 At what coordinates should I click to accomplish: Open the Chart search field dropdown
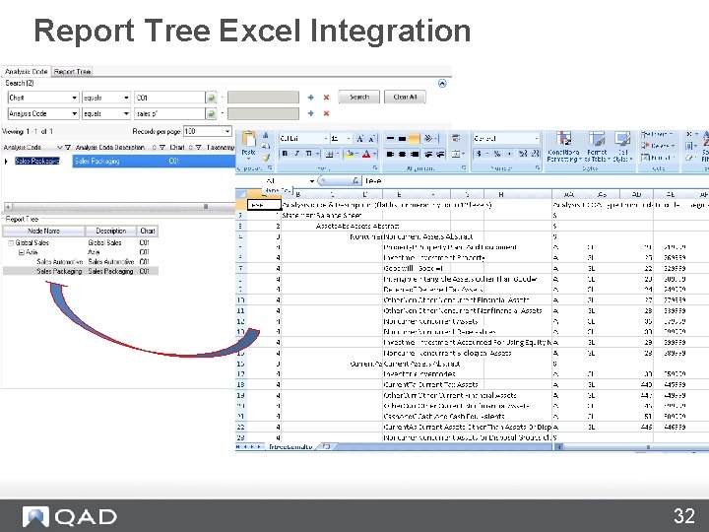pos(75,98)
